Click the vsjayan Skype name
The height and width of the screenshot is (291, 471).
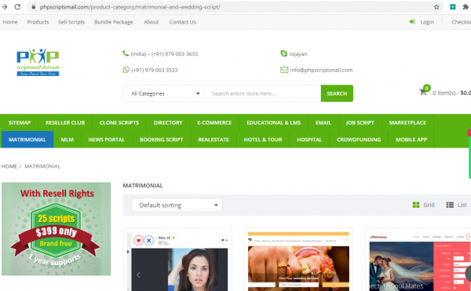tap(298, 53)
